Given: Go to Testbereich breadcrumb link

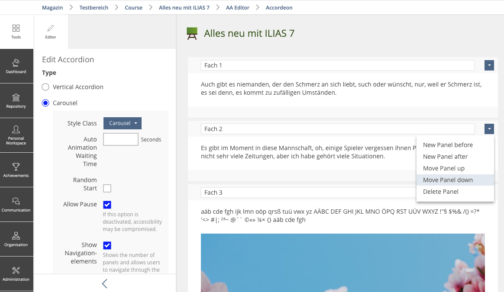Looking at the screenshot, I should 94,7.
